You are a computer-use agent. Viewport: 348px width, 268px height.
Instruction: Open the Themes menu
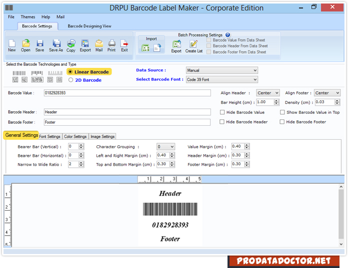click(28, 17)
